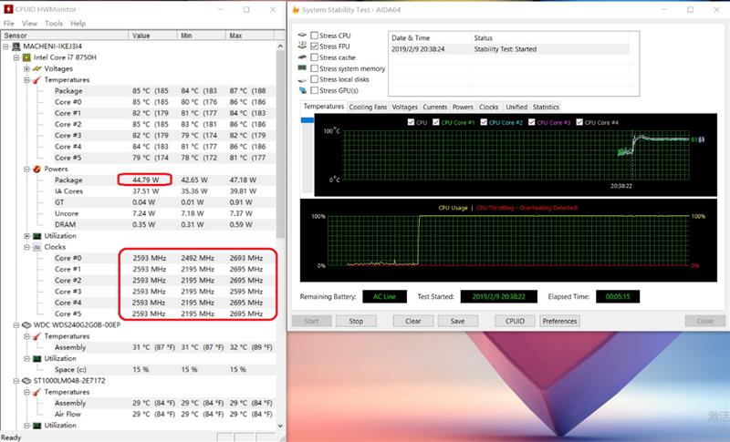This screenshot has width=730, height=442.
Task: Click the AIDA64 flame icon in title bar
Action: 296,9
